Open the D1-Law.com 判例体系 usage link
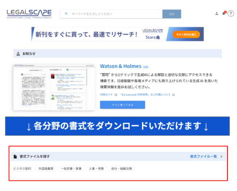 (145, 95)
